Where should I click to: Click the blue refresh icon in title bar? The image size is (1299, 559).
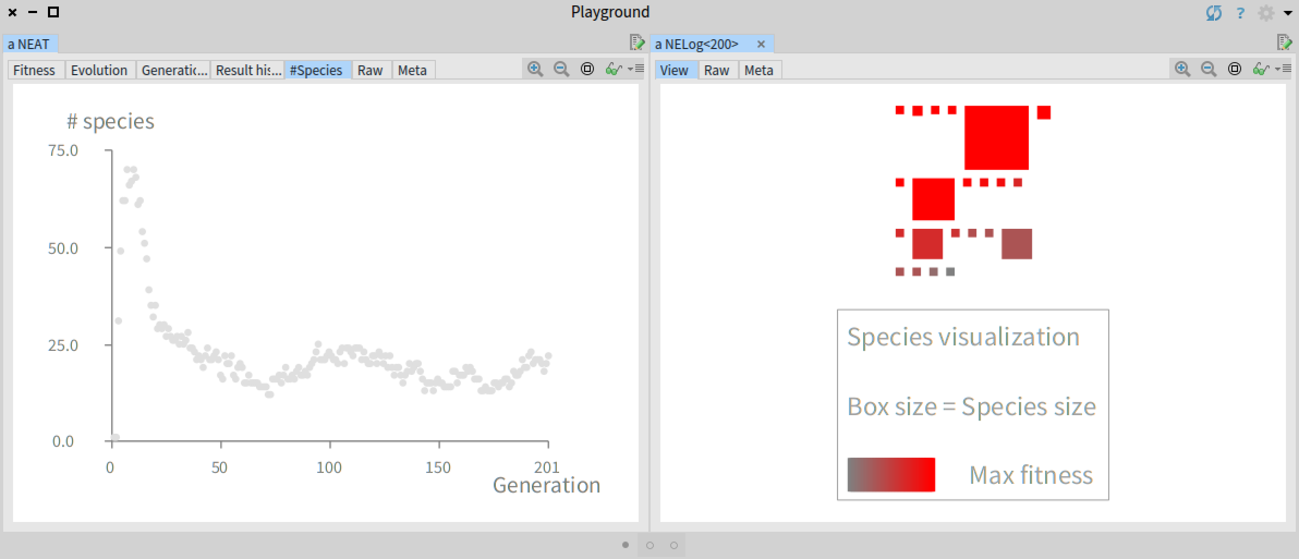click(1214, 13)
